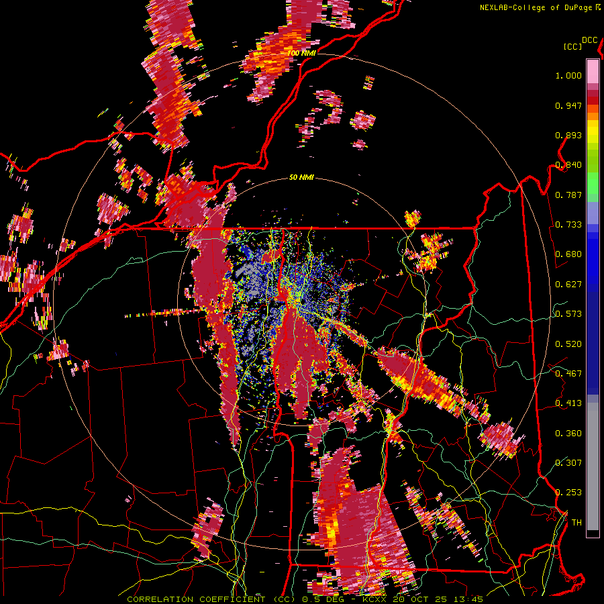Click the 13:45 time in the caption
The image size is (604, 604).
click(x=468, y=599)
